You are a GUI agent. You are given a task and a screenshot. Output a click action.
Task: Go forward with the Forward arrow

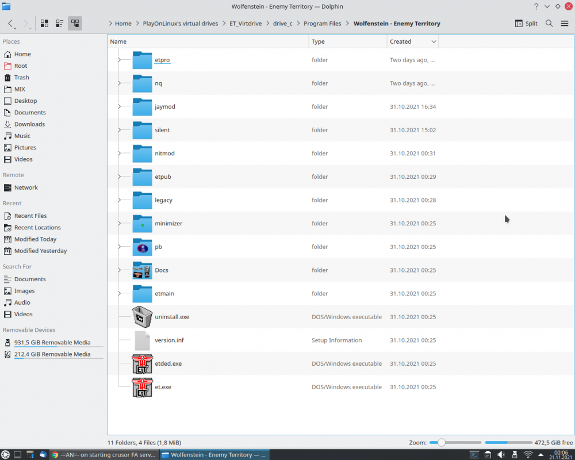coord(26,24)
